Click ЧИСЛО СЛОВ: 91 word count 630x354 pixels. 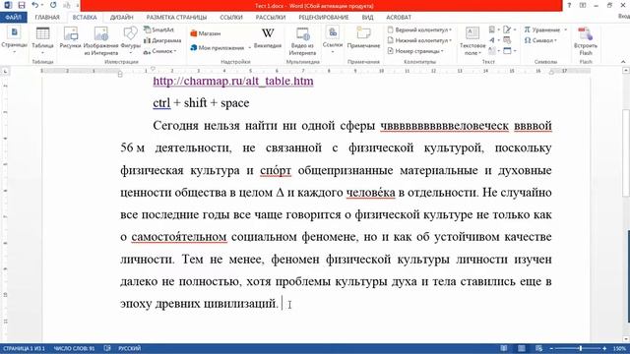coord(74,348)
